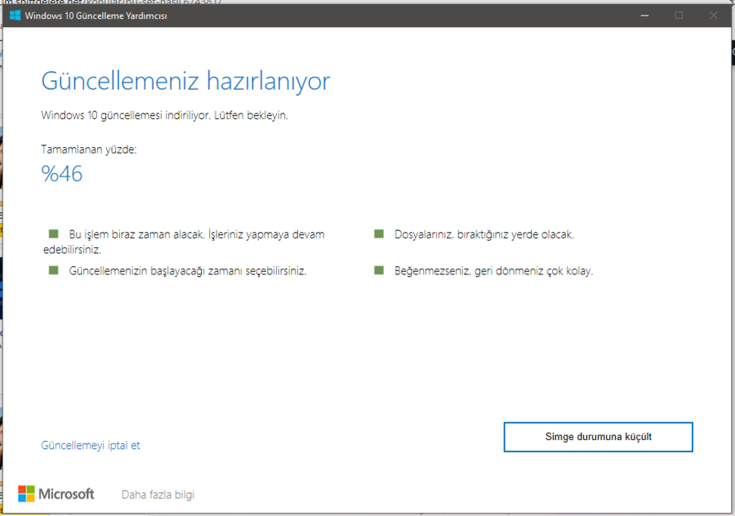The image size is (735, 516).
Task: Click green bullet beside 'Bu işlem biraz' line
Action: point(53,234)
